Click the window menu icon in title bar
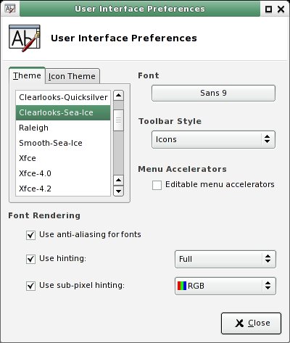 [10, 9]
